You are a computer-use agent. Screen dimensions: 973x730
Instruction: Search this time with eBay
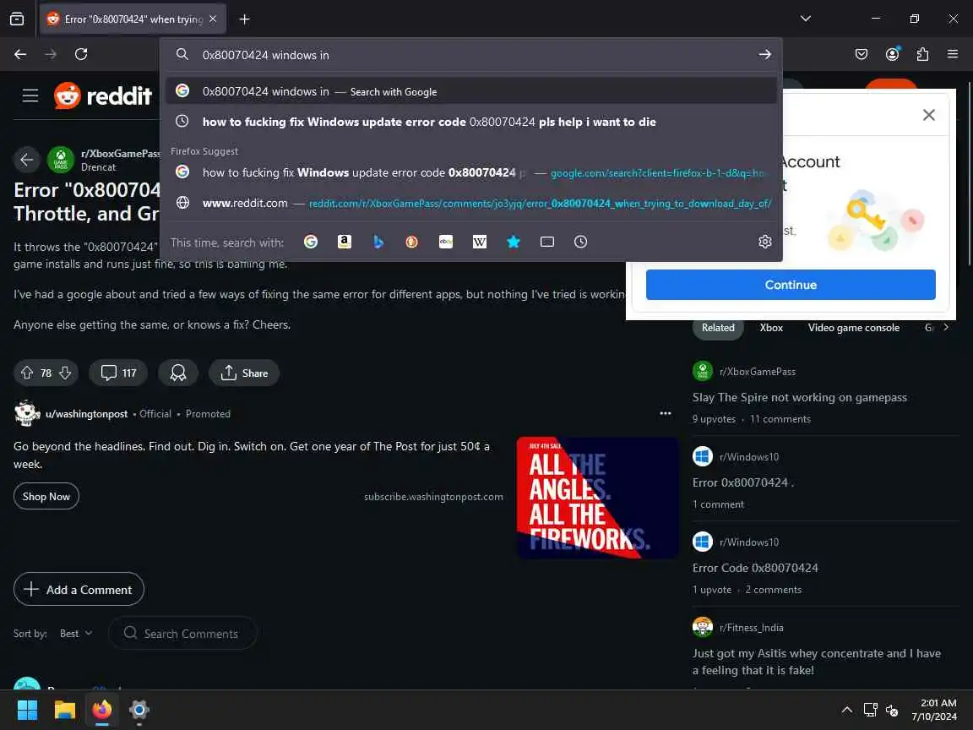[x=446, y=242]
